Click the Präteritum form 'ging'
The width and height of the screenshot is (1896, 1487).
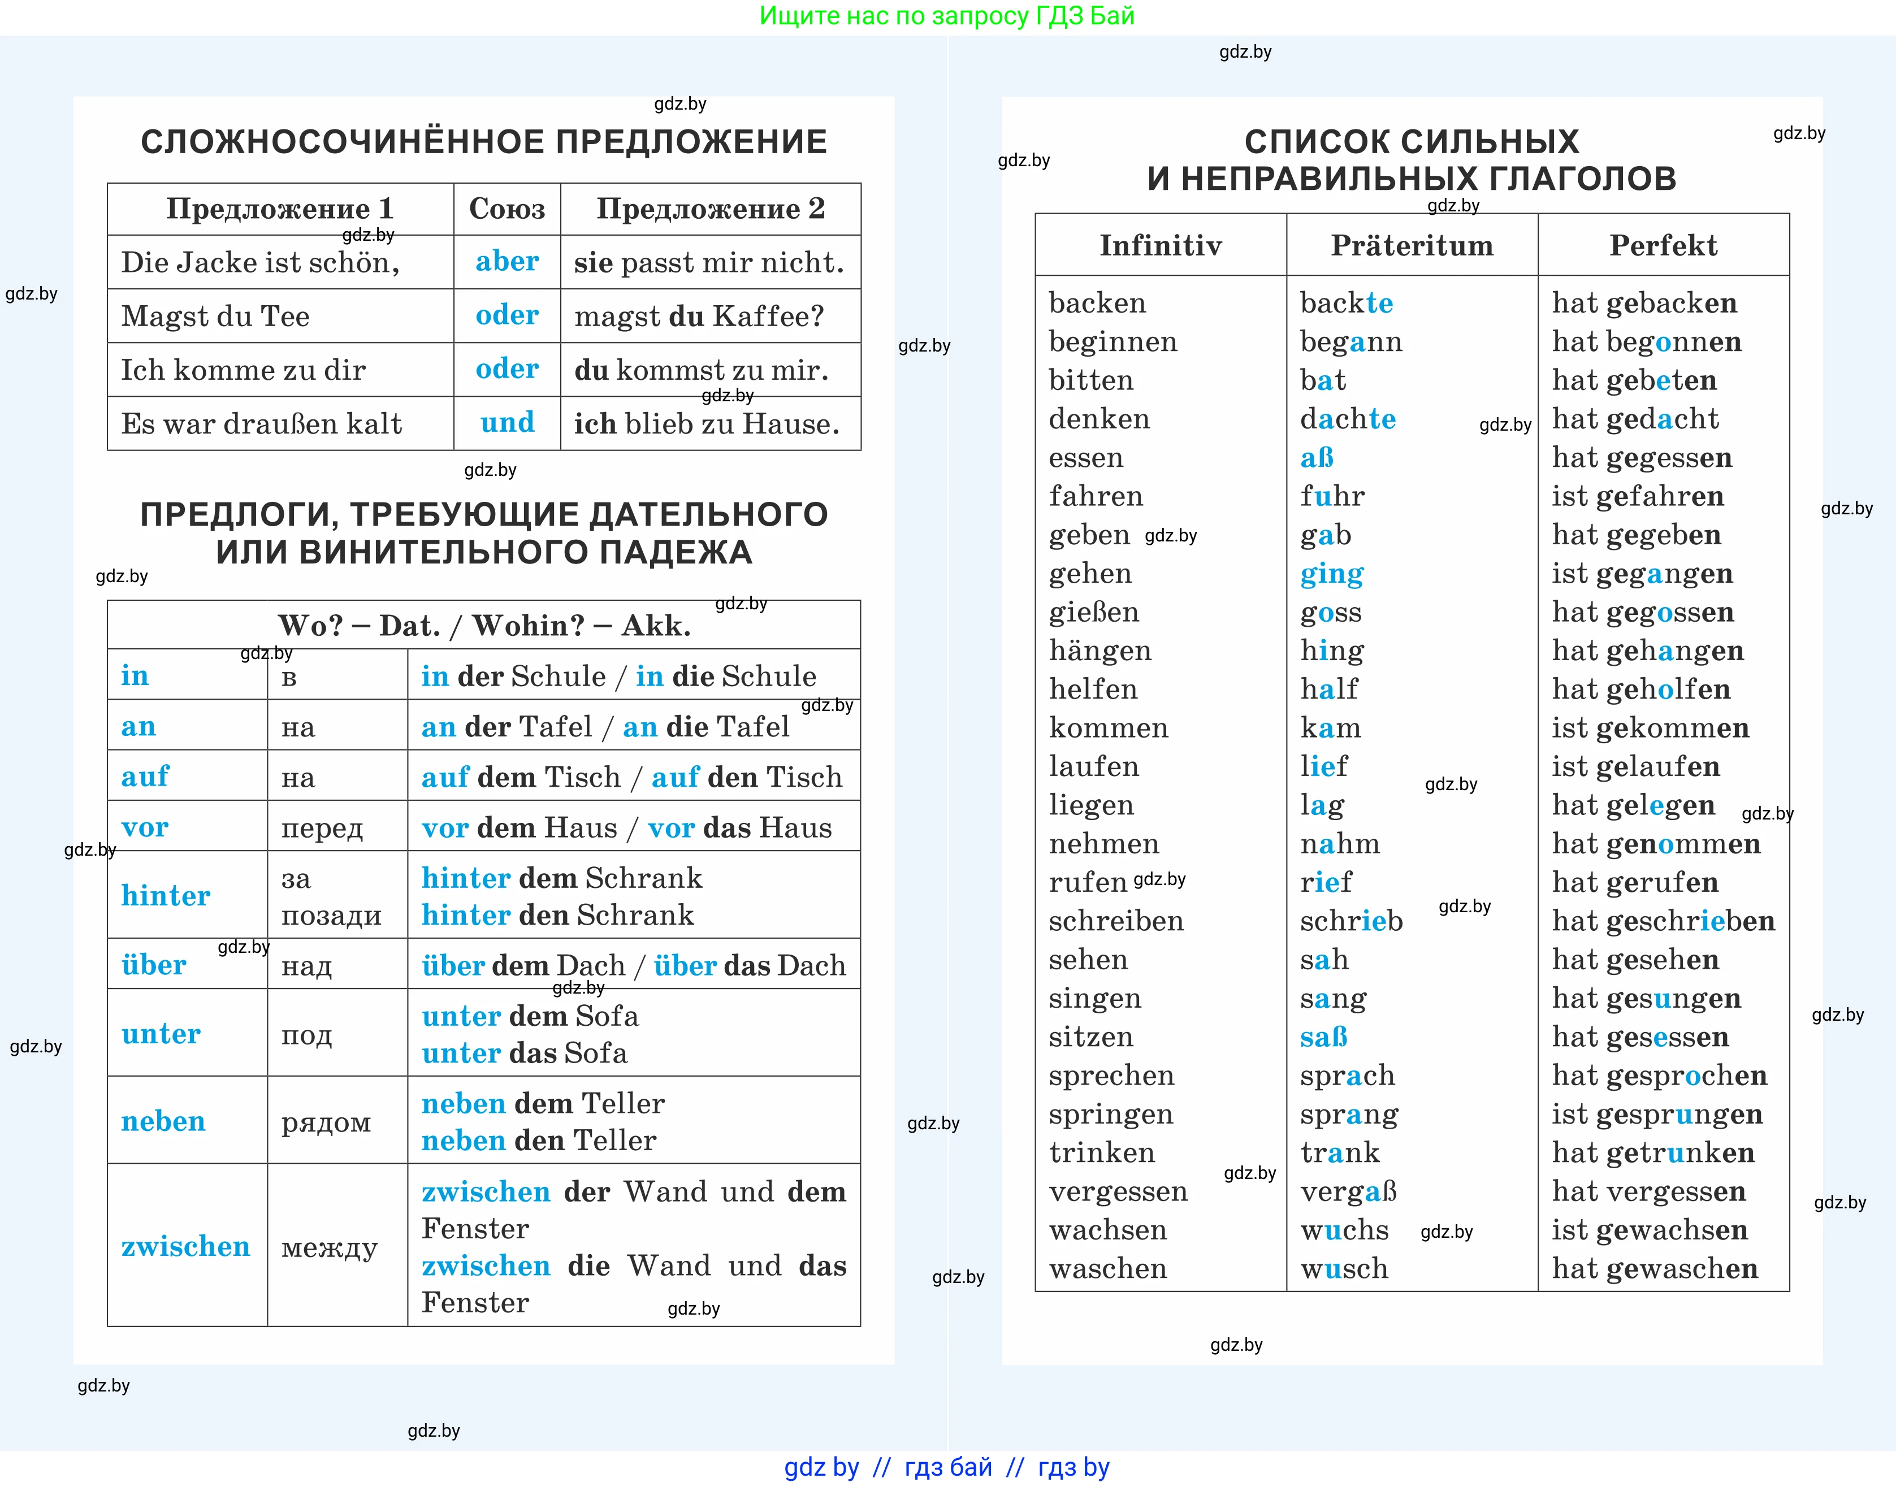pos(1332,574)
